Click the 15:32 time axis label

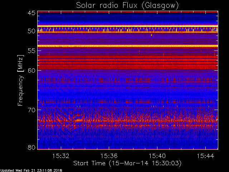[61, 156]
